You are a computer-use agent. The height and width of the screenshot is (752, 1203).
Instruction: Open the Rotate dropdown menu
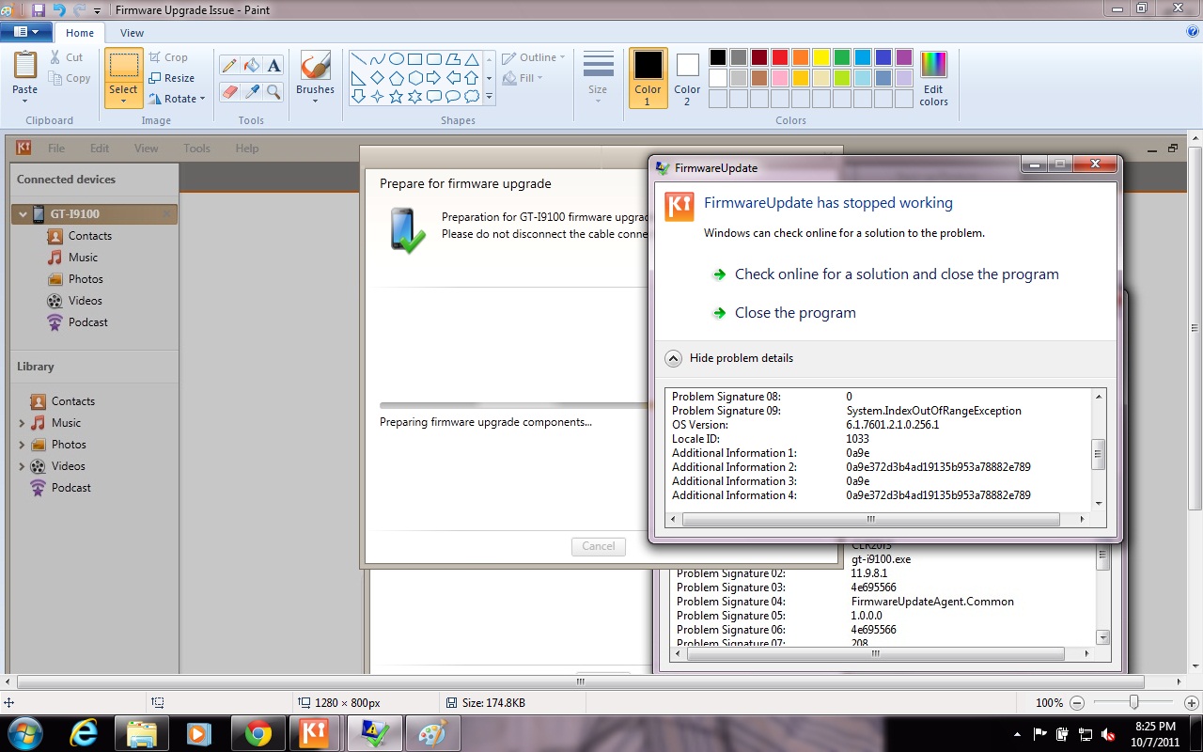pyautogui.click(x=176, y=99)
